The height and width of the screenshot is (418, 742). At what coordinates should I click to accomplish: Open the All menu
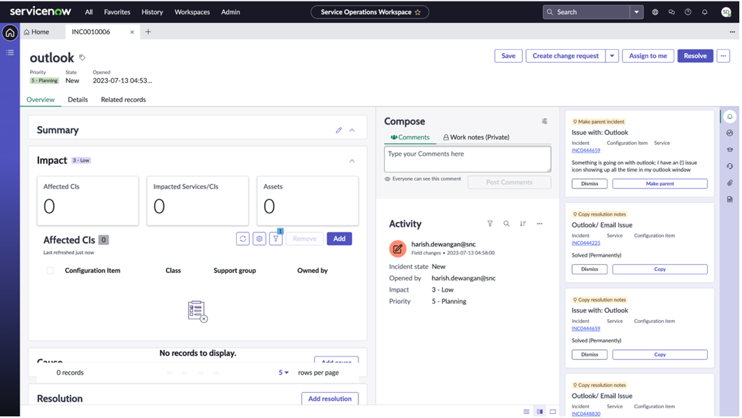click(89, 12)
